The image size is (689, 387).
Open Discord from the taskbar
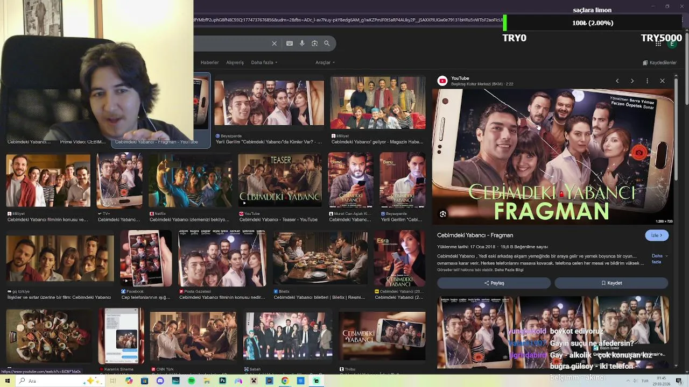point(160,381)
